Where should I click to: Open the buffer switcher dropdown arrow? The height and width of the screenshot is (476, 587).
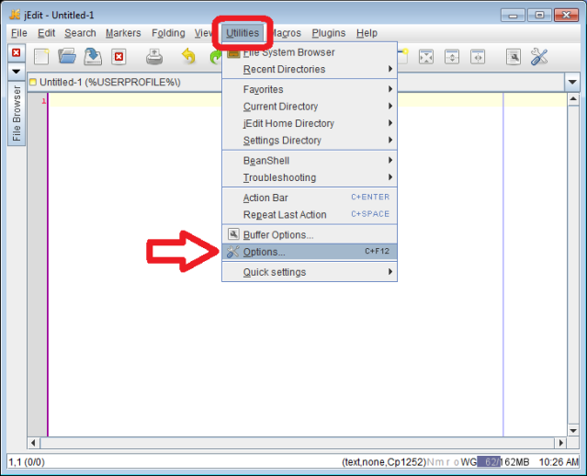click(x=572, y=82)
